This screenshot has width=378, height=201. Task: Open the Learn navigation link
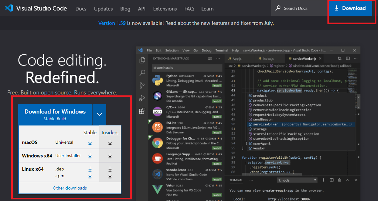[207, 9]
